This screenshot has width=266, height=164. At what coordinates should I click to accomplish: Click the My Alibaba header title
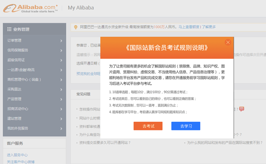pyautogui.click(x=81, y=8)
